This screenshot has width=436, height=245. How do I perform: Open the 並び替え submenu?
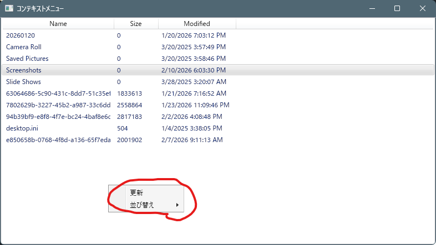pos(142,205)
